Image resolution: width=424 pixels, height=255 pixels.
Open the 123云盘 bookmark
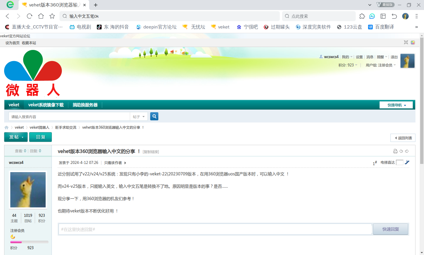coord(350,27)
